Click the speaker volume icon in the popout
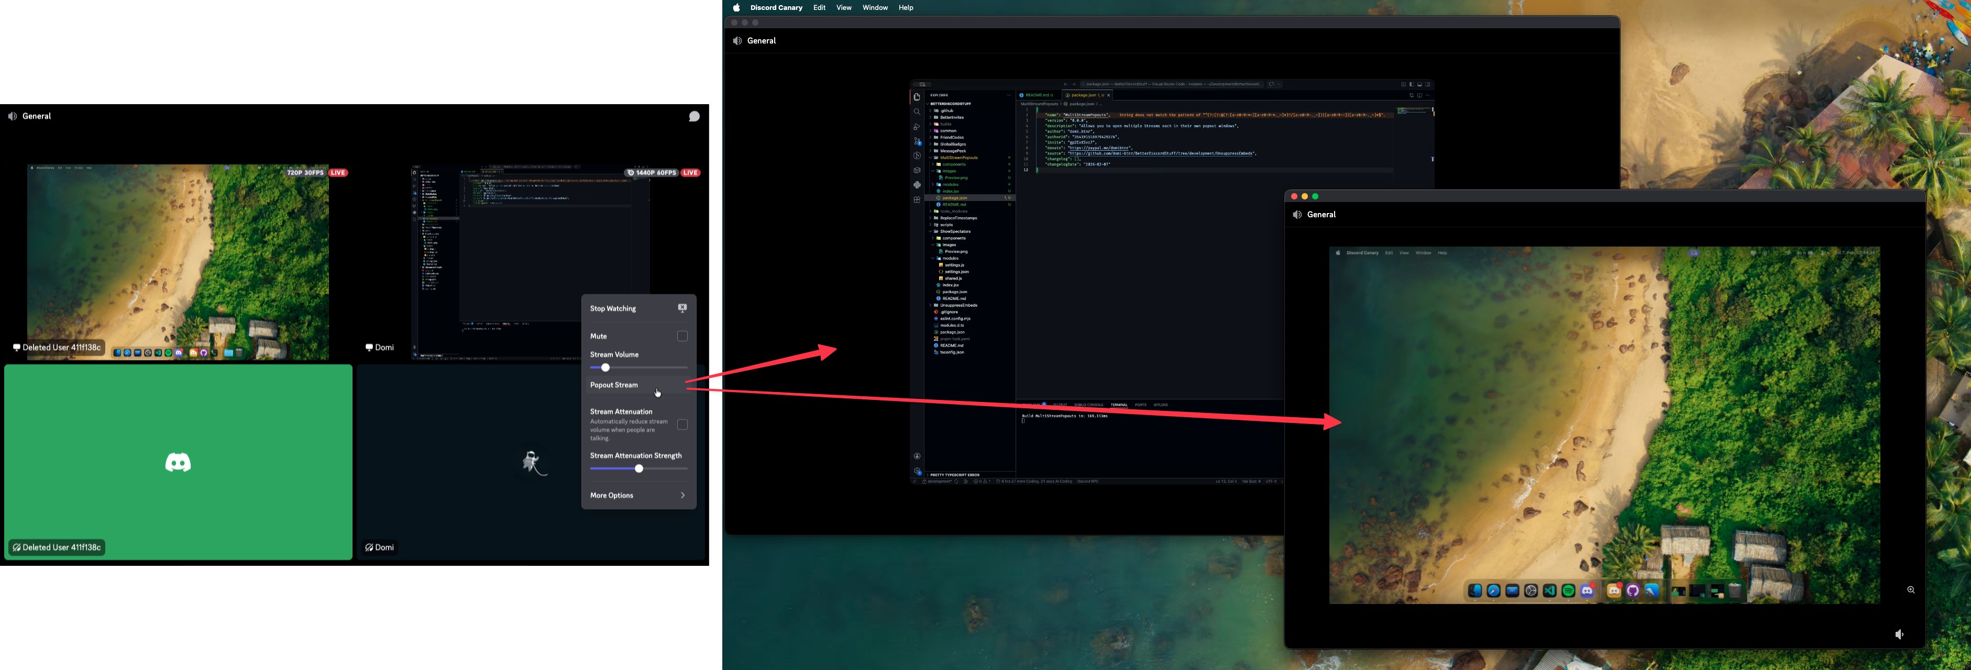 tap(1899, 634)
